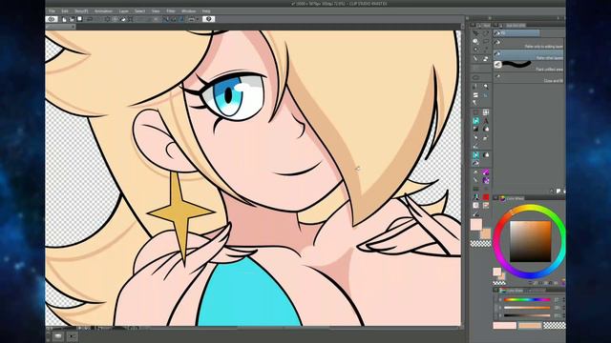This screenshot has width=611, height=343.
Task: Adjust the rainbow hue slider
Action: 527,300
